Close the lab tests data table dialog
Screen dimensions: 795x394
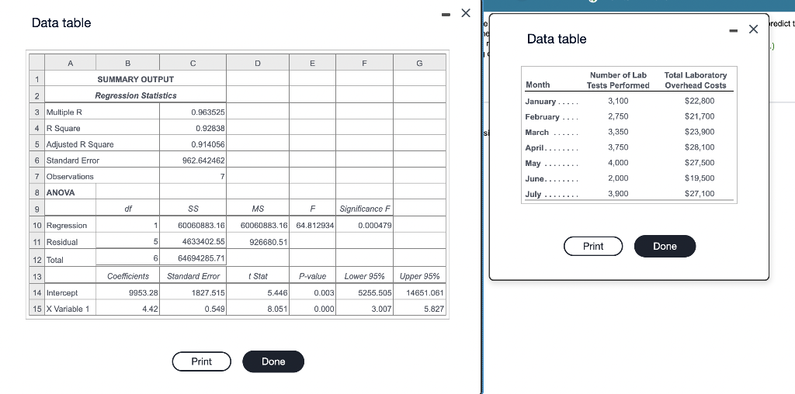click(753, 29)
